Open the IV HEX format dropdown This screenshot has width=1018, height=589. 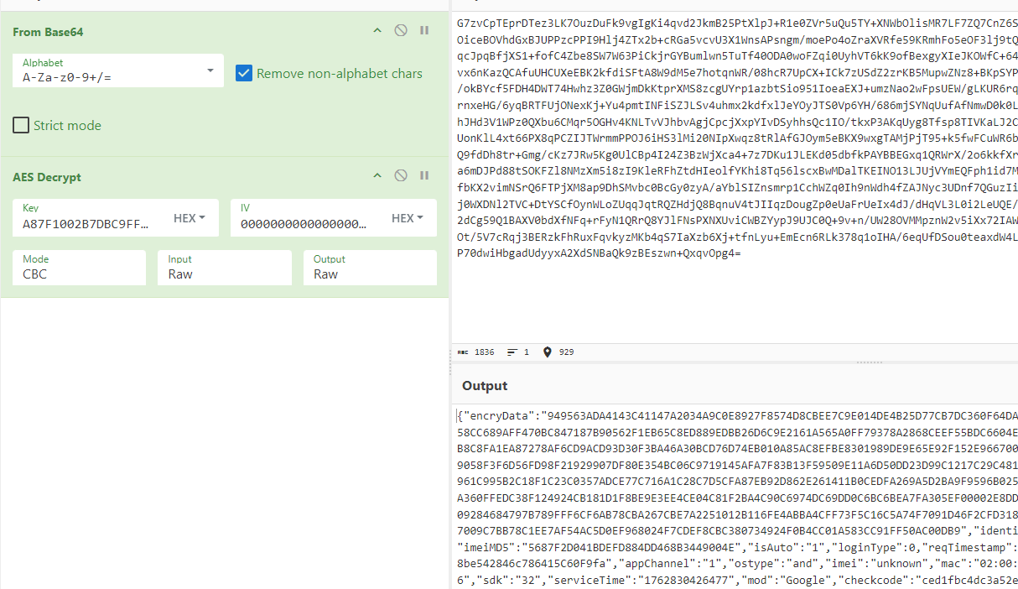click(408, 218)
